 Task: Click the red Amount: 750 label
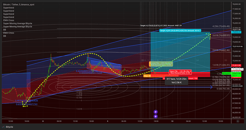pyautogui.click(x=193, y=78)
